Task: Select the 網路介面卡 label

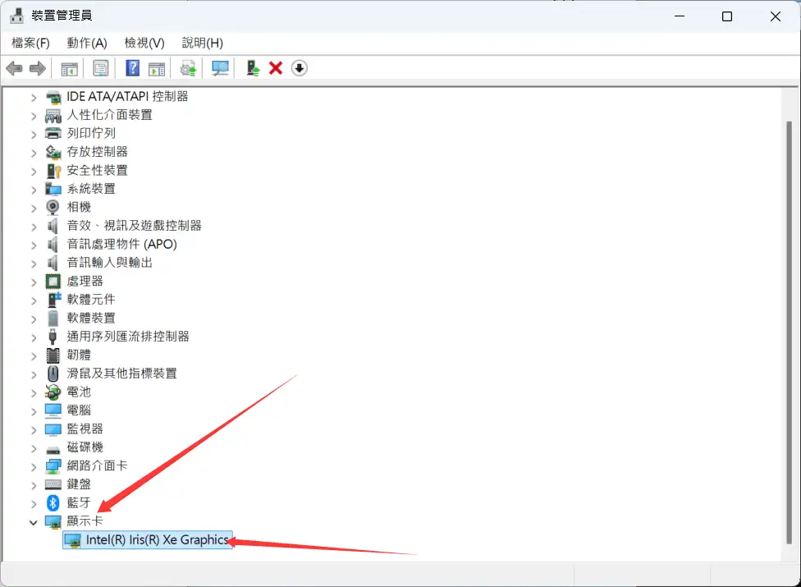Action: pyautogui.click(x=97, y=465)
